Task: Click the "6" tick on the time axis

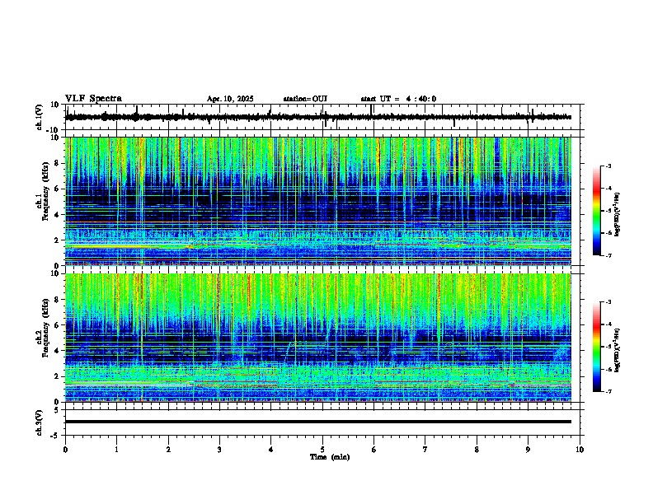Action: click(x=374, y=450)
